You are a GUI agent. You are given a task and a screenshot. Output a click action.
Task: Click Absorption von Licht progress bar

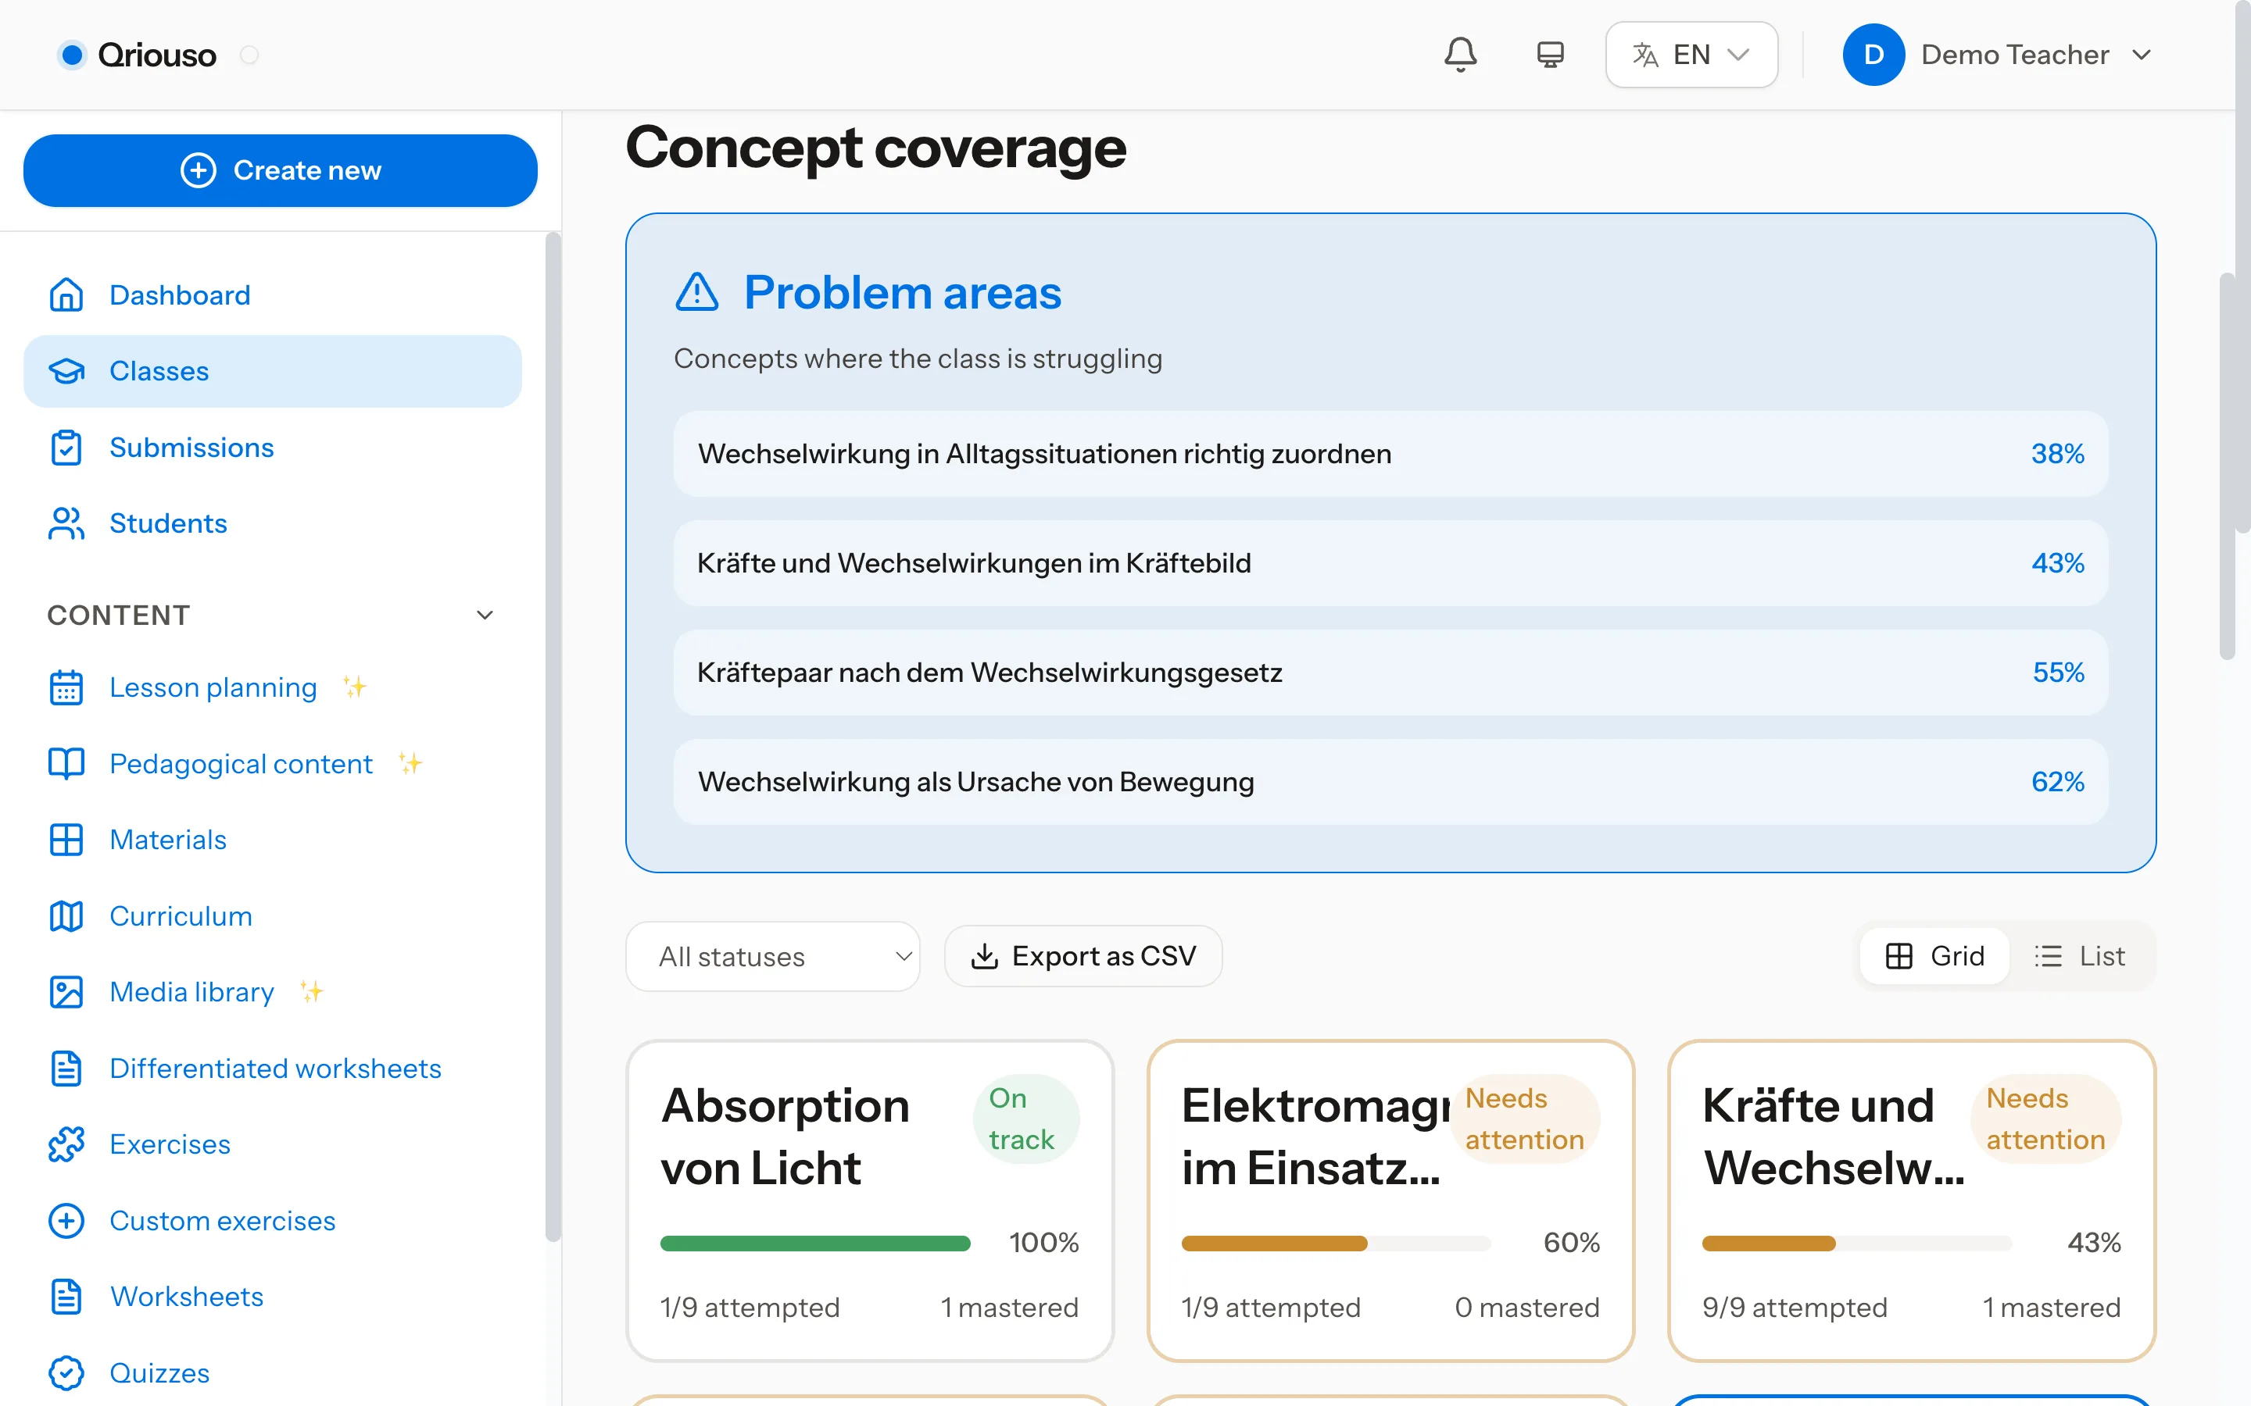[815, 1244]
